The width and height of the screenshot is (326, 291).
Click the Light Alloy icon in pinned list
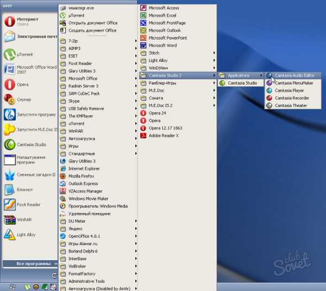pyautogui.click(x=10, y=235)
